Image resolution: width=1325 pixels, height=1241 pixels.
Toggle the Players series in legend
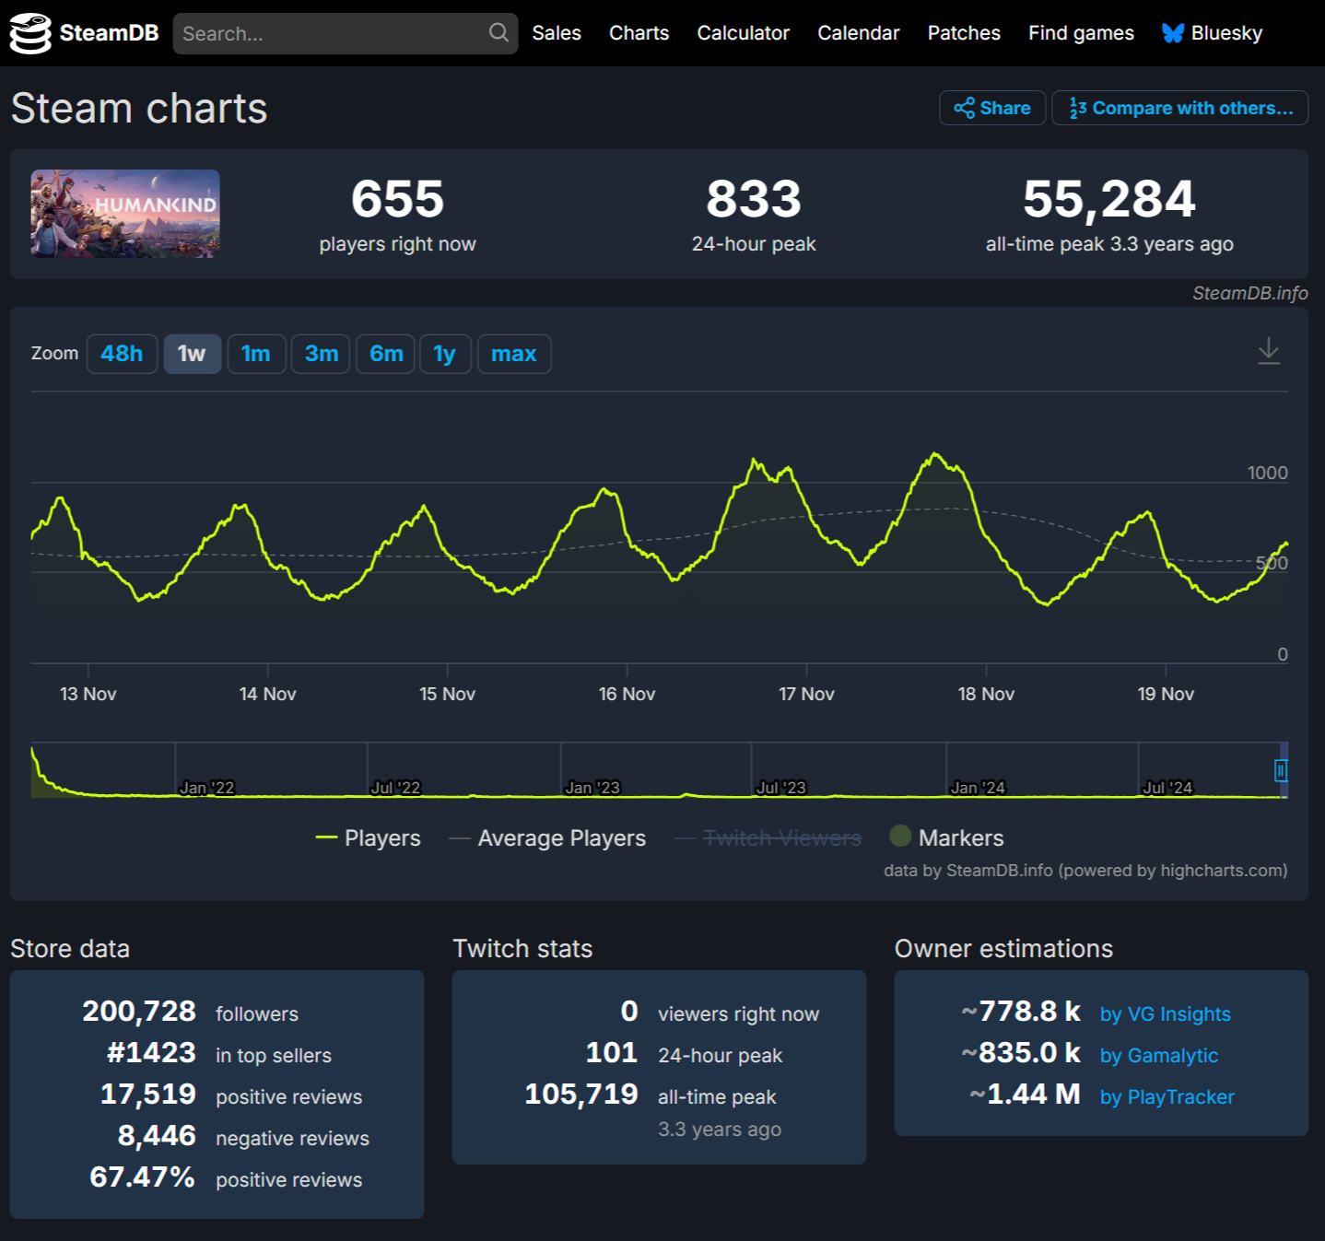pyautogui.click(x=369, y=837)
